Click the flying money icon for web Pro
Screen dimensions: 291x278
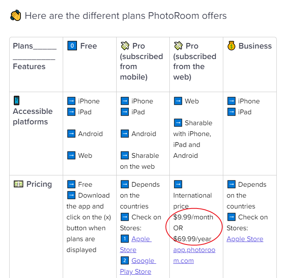point(178,46)
